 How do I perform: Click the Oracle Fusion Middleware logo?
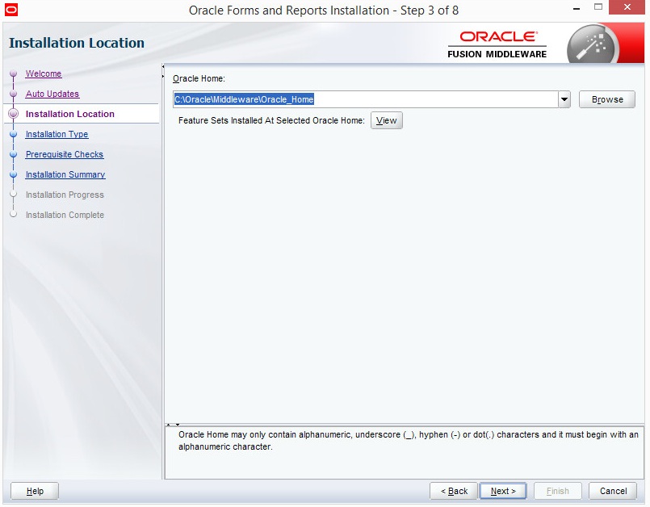(497, 44)
